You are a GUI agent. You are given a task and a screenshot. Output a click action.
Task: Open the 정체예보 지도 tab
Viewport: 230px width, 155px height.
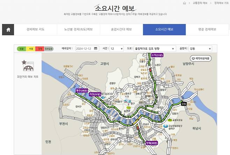(x=35, y=30)
